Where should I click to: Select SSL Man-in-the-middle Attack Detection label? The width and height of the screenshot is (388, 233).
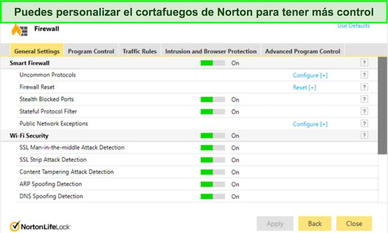click(72, 148)
